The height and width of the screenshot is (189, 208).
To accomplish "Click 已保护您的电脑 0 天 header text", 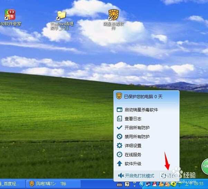I will point(143,96).
